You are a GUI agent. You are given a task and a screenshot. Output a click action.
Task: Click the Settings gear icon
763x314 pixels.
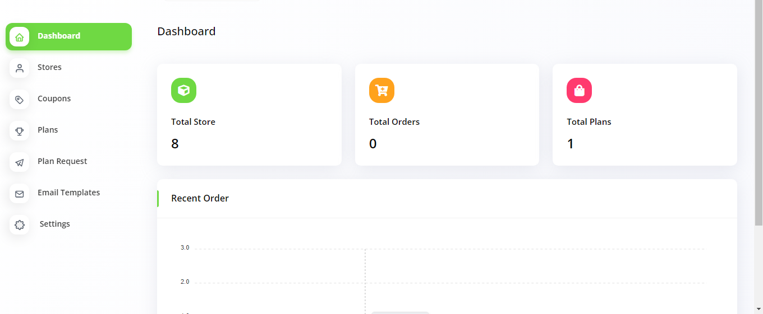20,225
